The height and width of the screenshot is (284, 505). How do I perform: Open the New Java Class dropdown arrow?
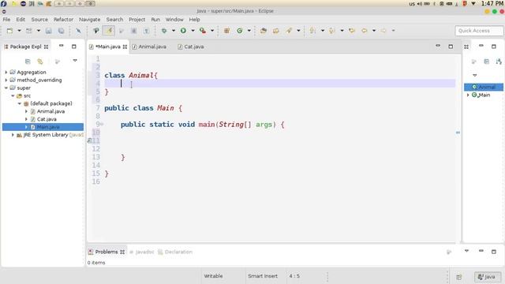coord(249,31)
